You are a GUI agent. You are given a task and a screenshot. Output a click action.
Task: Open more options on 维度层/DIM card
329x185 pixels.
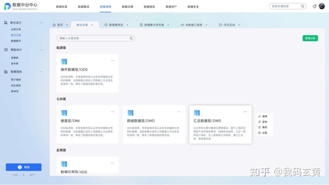tap(112, 112)
